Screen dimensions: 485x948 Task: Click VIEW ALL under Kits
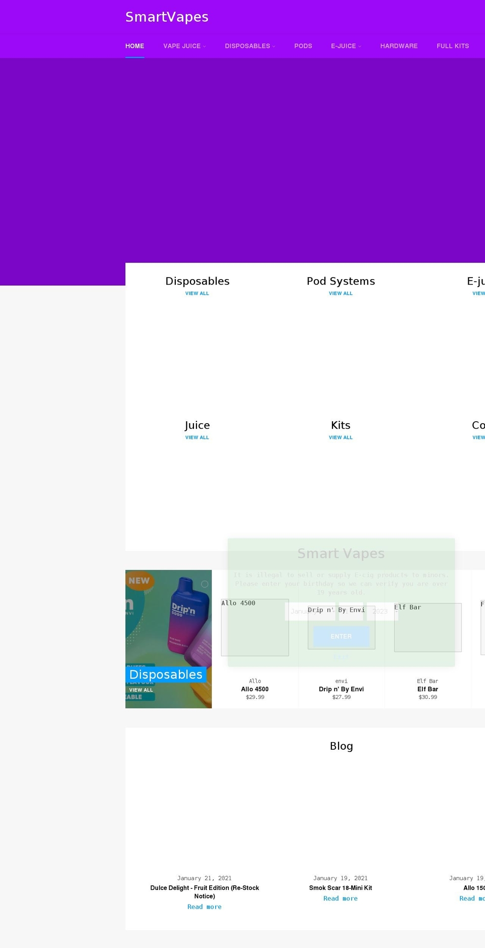[x=341, y=437]
